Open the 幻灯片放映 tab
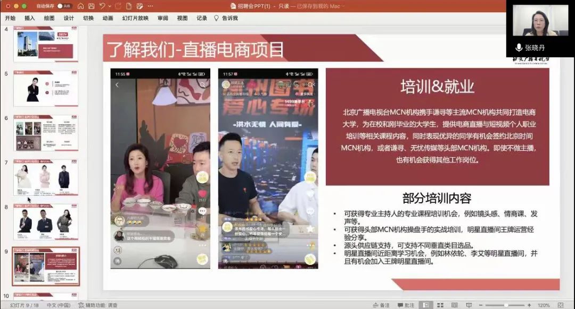Image resolution: width=575 pixels, height=309 pixels. 135,18
